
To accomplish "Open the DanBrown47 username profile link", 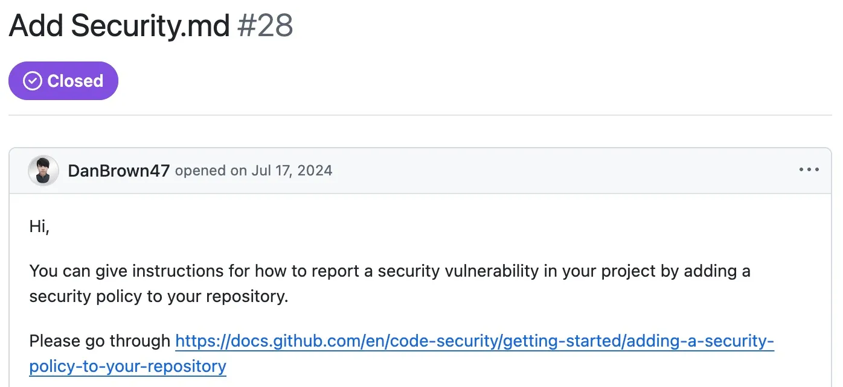I will [x=118, y=171].
